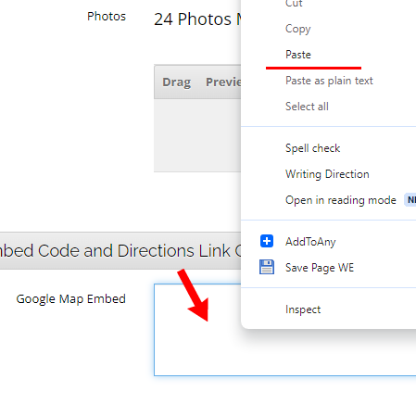The width and height of the screenshot is (416, 404).
Task: Click the Save Page WE entry
Action: 320,268
